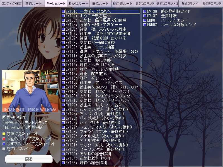Click the blue marker beside EV136
223x167 pixels.
[x=145, y=11]
